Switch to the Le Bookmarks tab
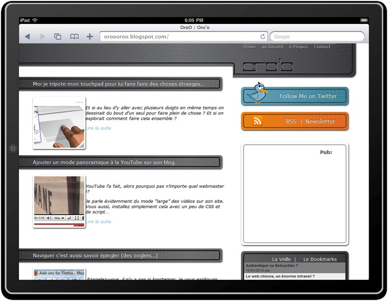 click(x=320, y=259)
